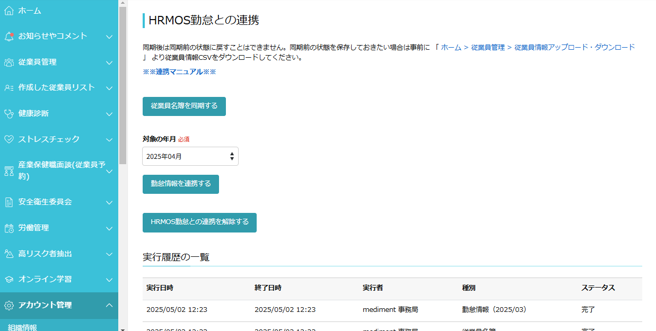Expand the 労働管理 chevron
Screen dimensions: 656x331
pos(109,228)
